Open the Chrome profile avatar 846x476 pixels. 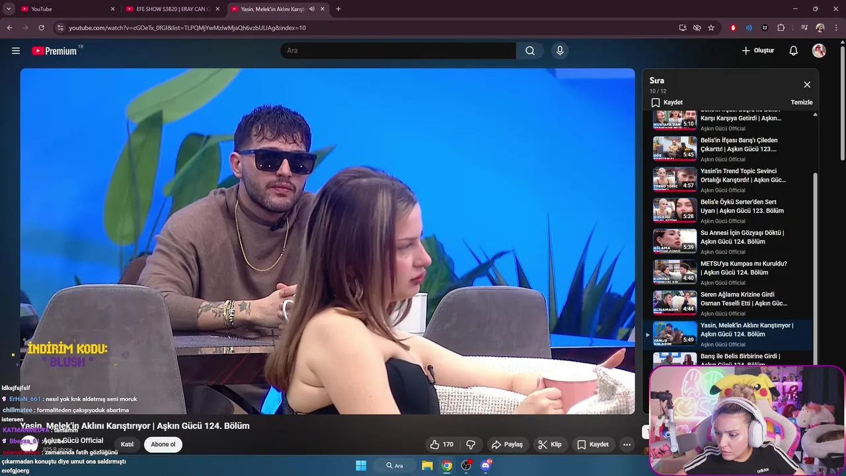click(820, 28)
